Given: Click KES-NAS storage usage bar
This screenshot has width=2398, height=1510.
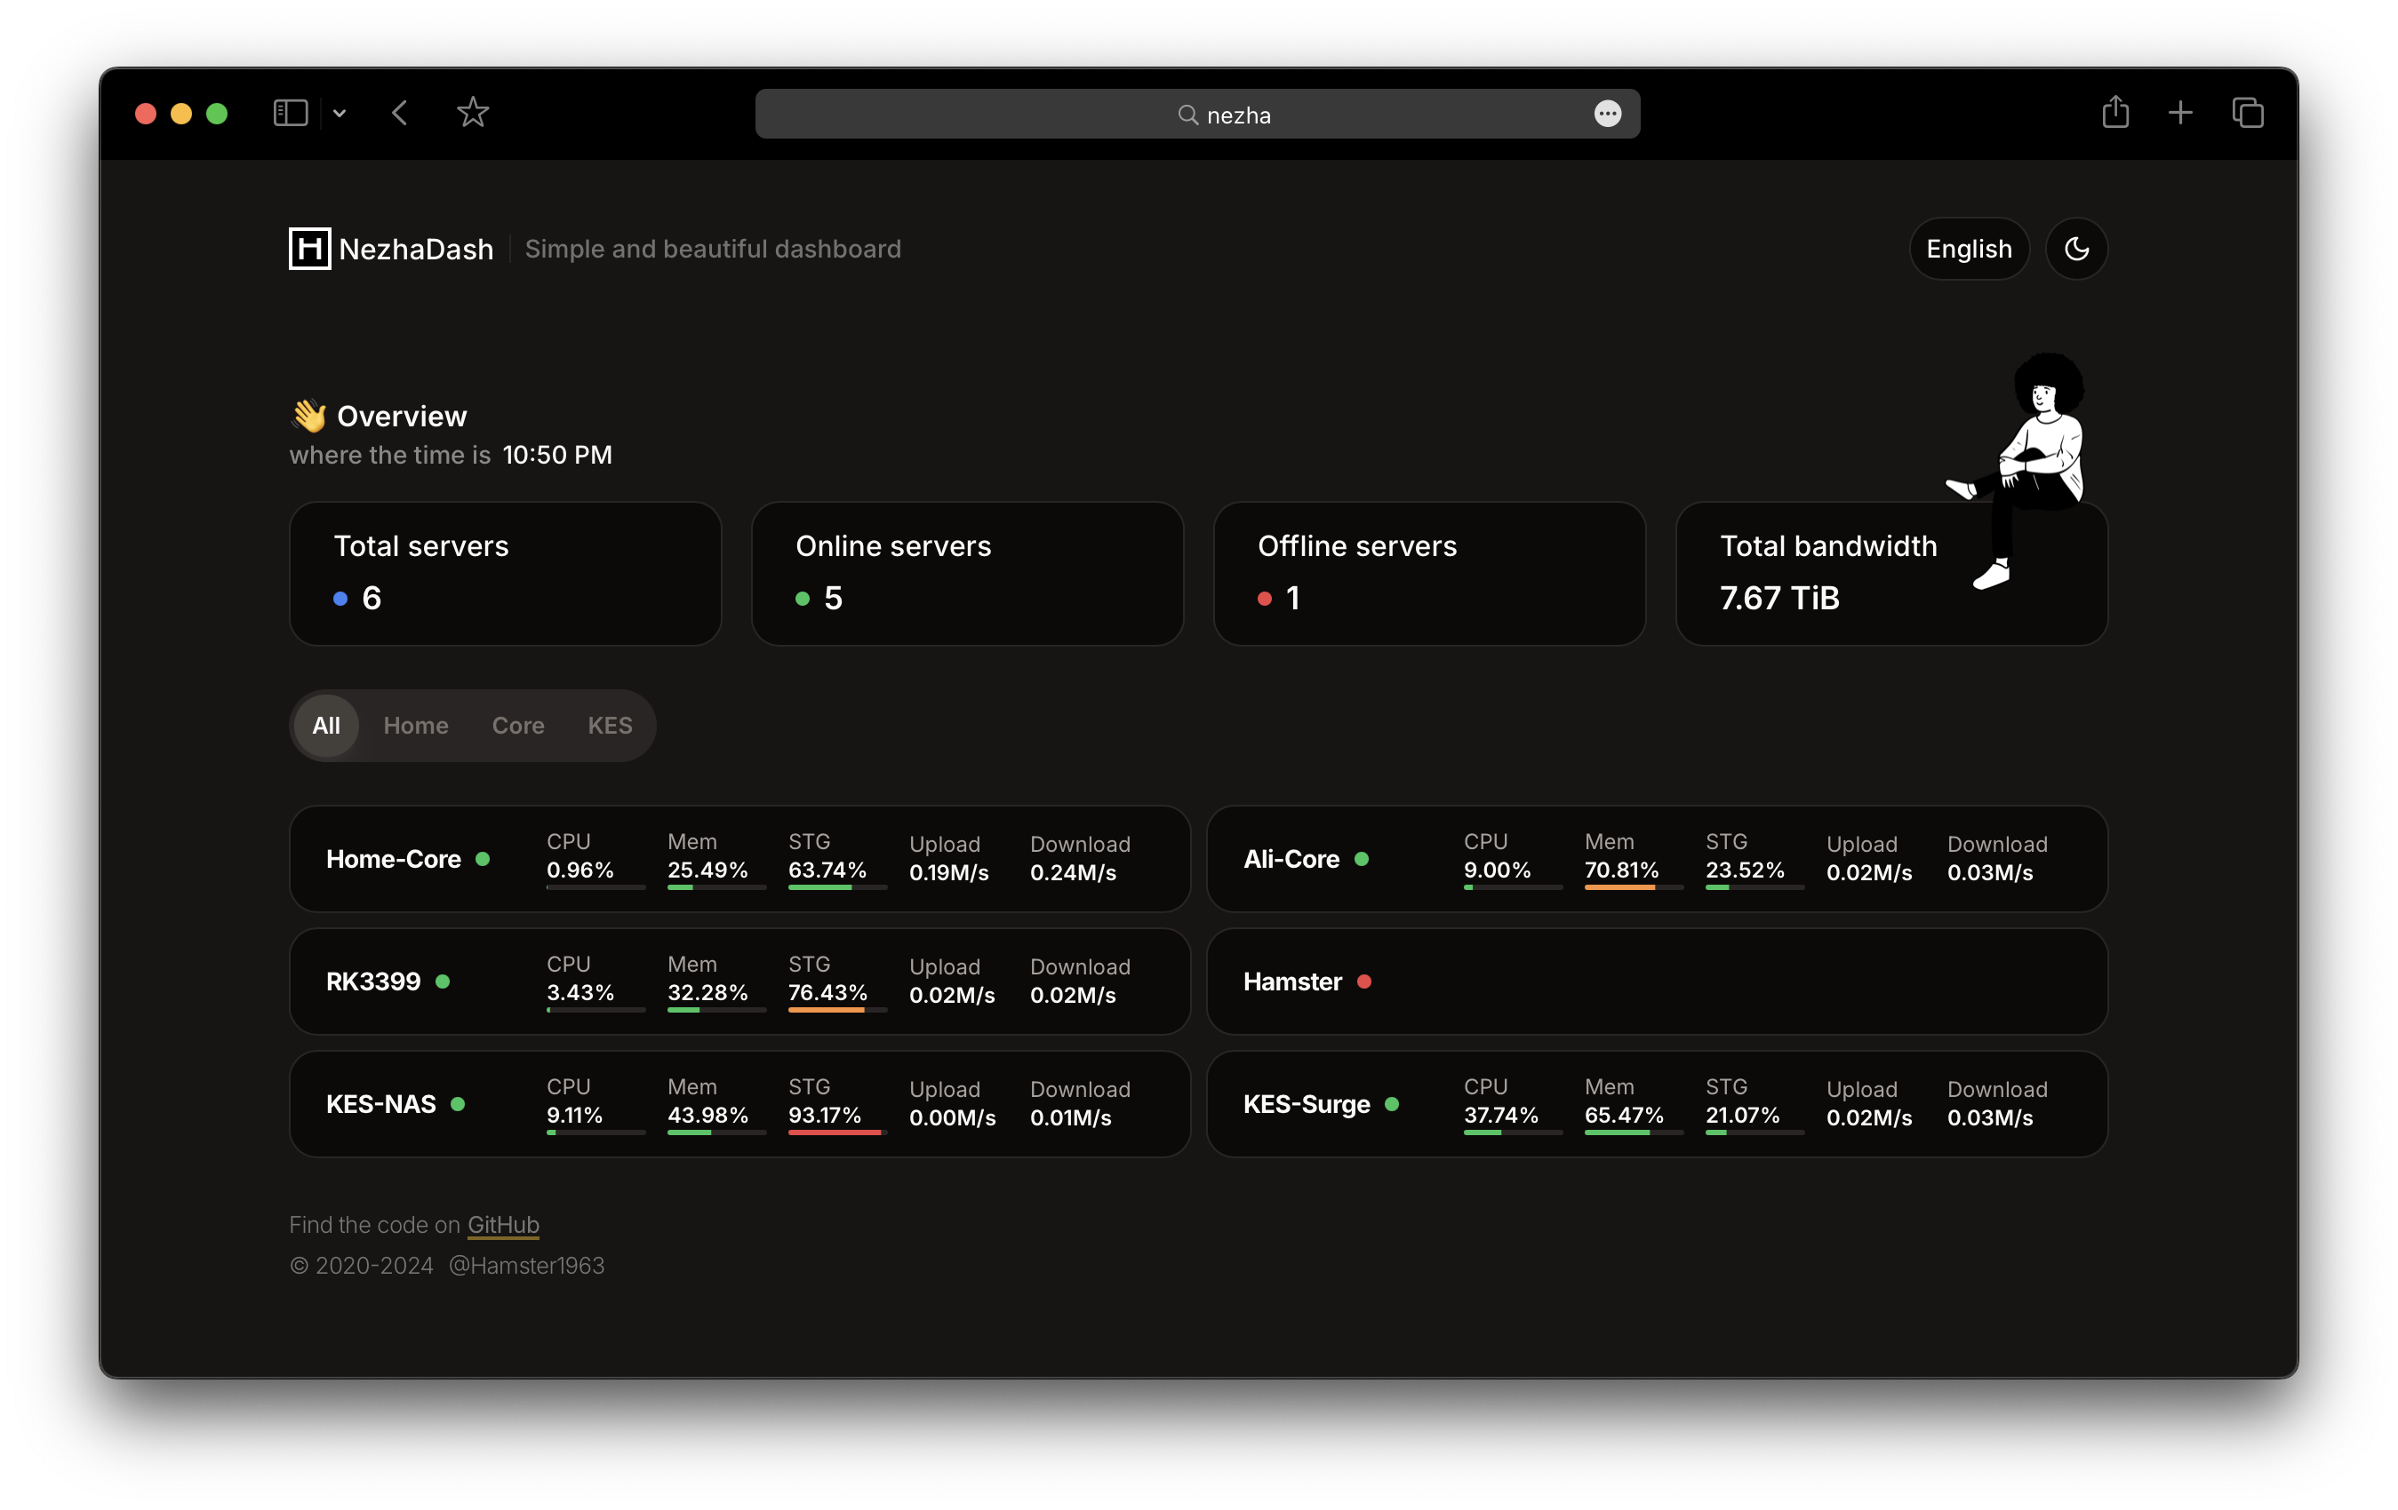Looking at the screenshot, I should coord(836,1132).
